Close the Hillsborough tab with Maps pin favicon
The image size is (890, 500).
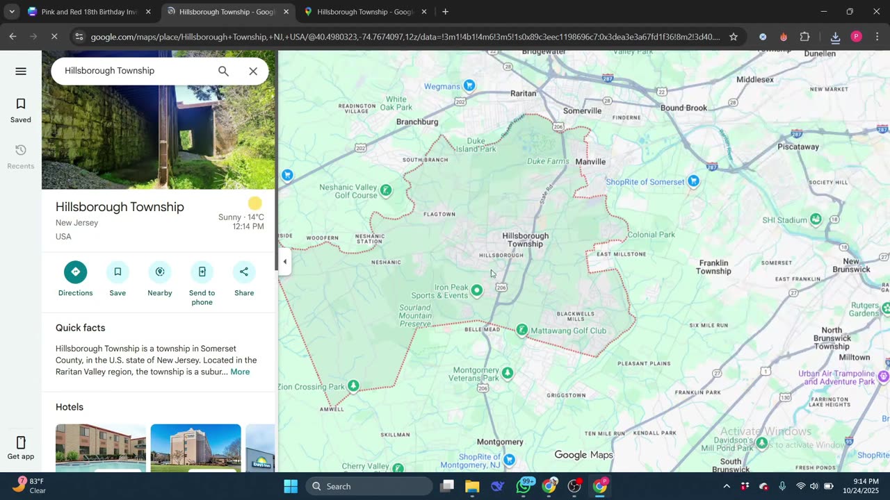click(423, 12)
